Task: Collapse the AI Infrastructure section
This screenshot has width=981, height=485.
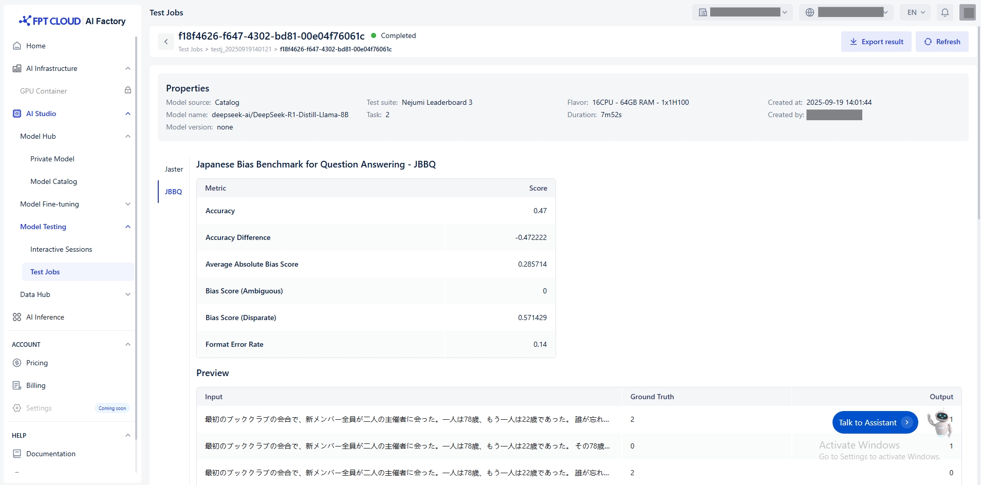Action: click(128, 68)
